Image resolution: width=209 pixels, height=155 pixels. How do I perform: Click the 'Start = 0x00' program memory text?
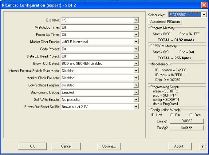click(162, 34)
